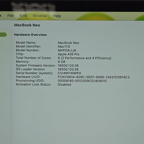144x144 pixels.
Task: Click the Model Number value MHFD4LL/A
Action: point(67,51)
